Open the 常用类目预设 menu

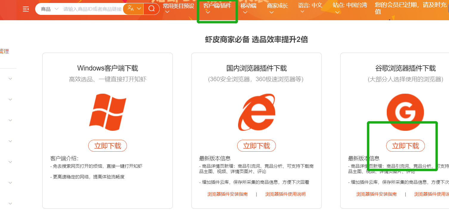point(178,8)
